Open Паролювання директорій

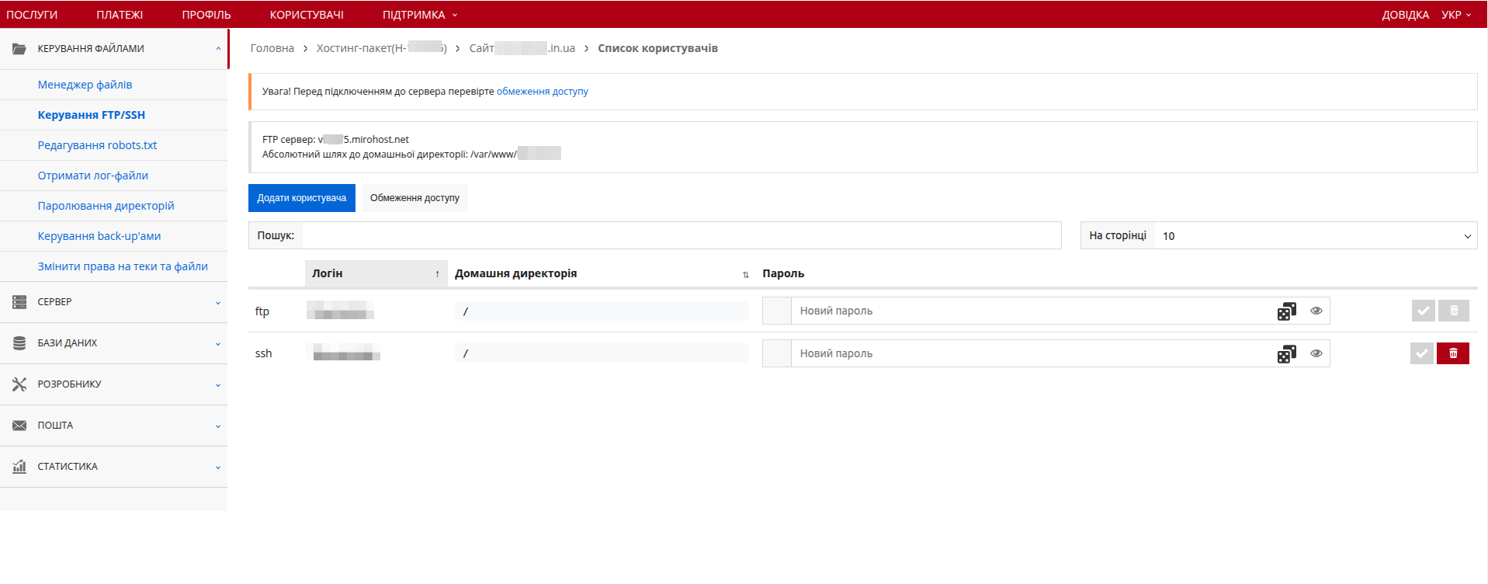click(106, 206)
